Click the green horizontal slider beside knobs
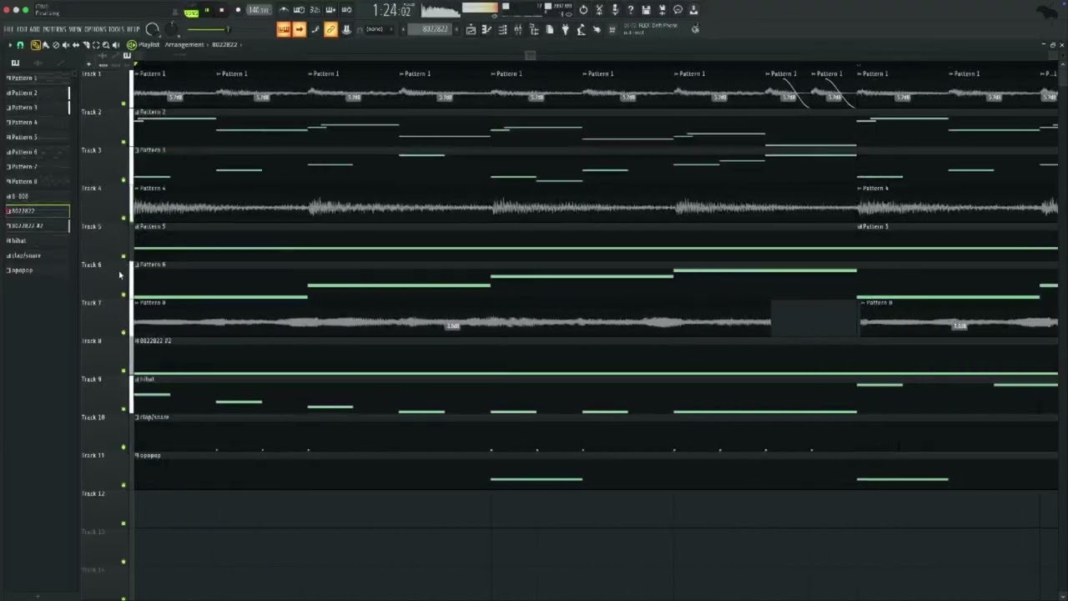The width and height of the screenshot is (1068, 601). [x=208, y=29]
